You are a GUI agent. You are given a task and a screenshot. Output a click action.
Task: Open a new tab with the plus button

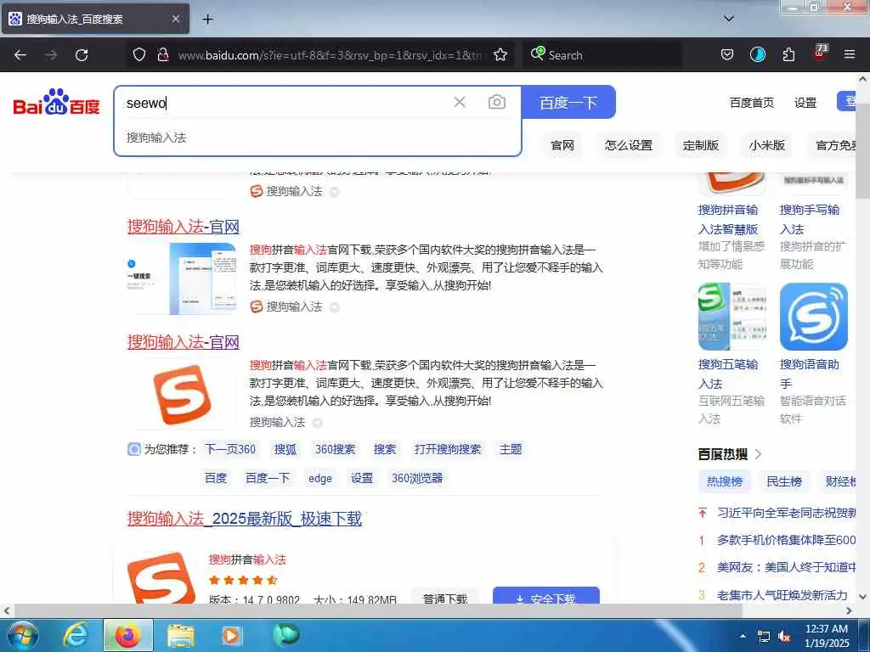point(207,20)
